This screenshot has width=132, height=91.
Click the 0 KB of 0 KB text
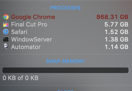(21, 78)
